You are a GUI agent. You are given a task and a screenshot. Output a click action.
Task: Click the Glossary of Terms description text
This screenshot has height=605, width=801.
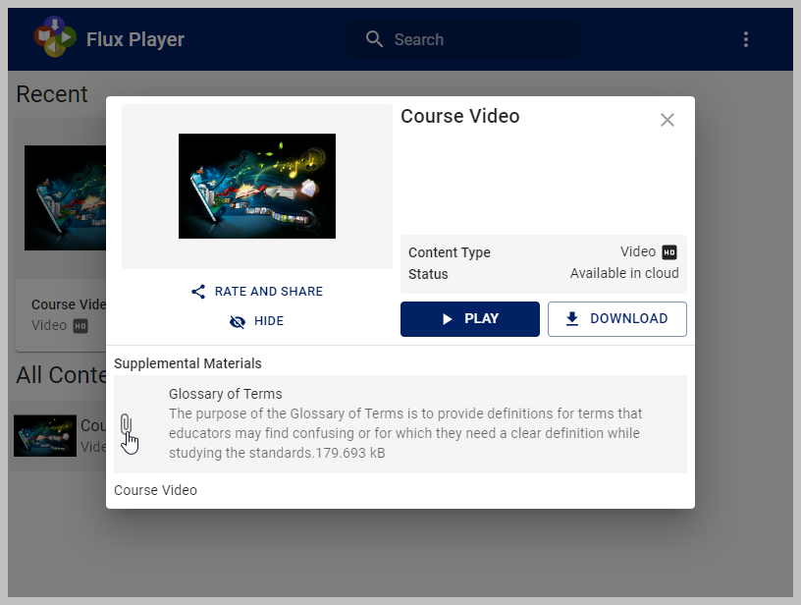click(x=403, y=433)
